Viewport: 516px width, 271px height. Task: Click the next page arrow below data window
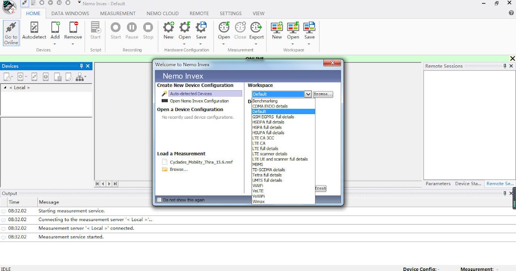pyautogui.click(x=109, y=184)
